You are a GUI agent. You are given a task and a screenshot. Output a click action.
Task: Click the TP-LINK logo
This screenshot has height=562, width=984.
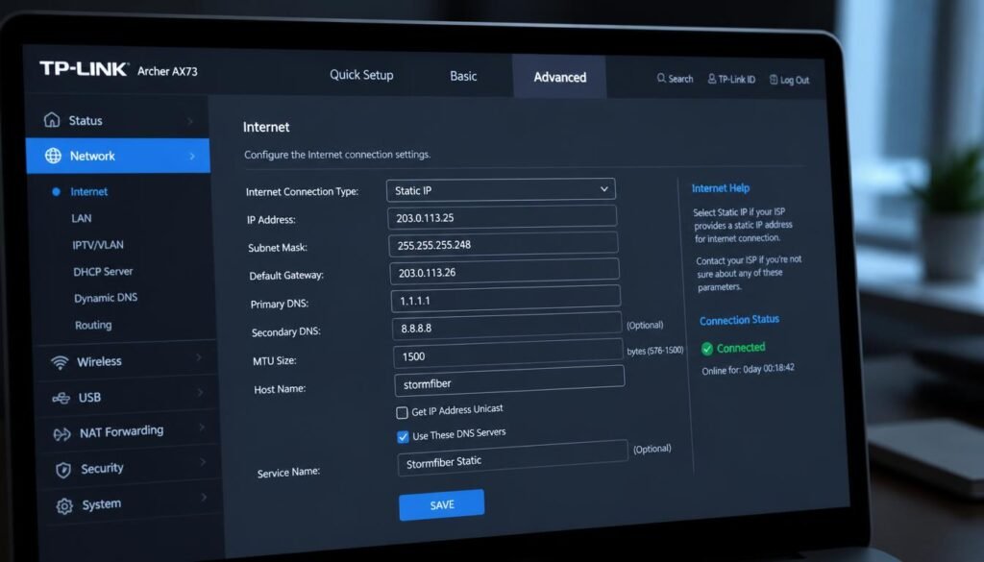[85, 68]
